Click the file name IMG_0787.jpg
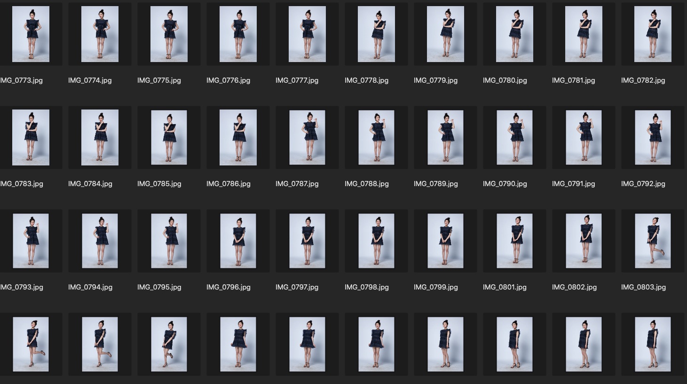 click(297, 184)
